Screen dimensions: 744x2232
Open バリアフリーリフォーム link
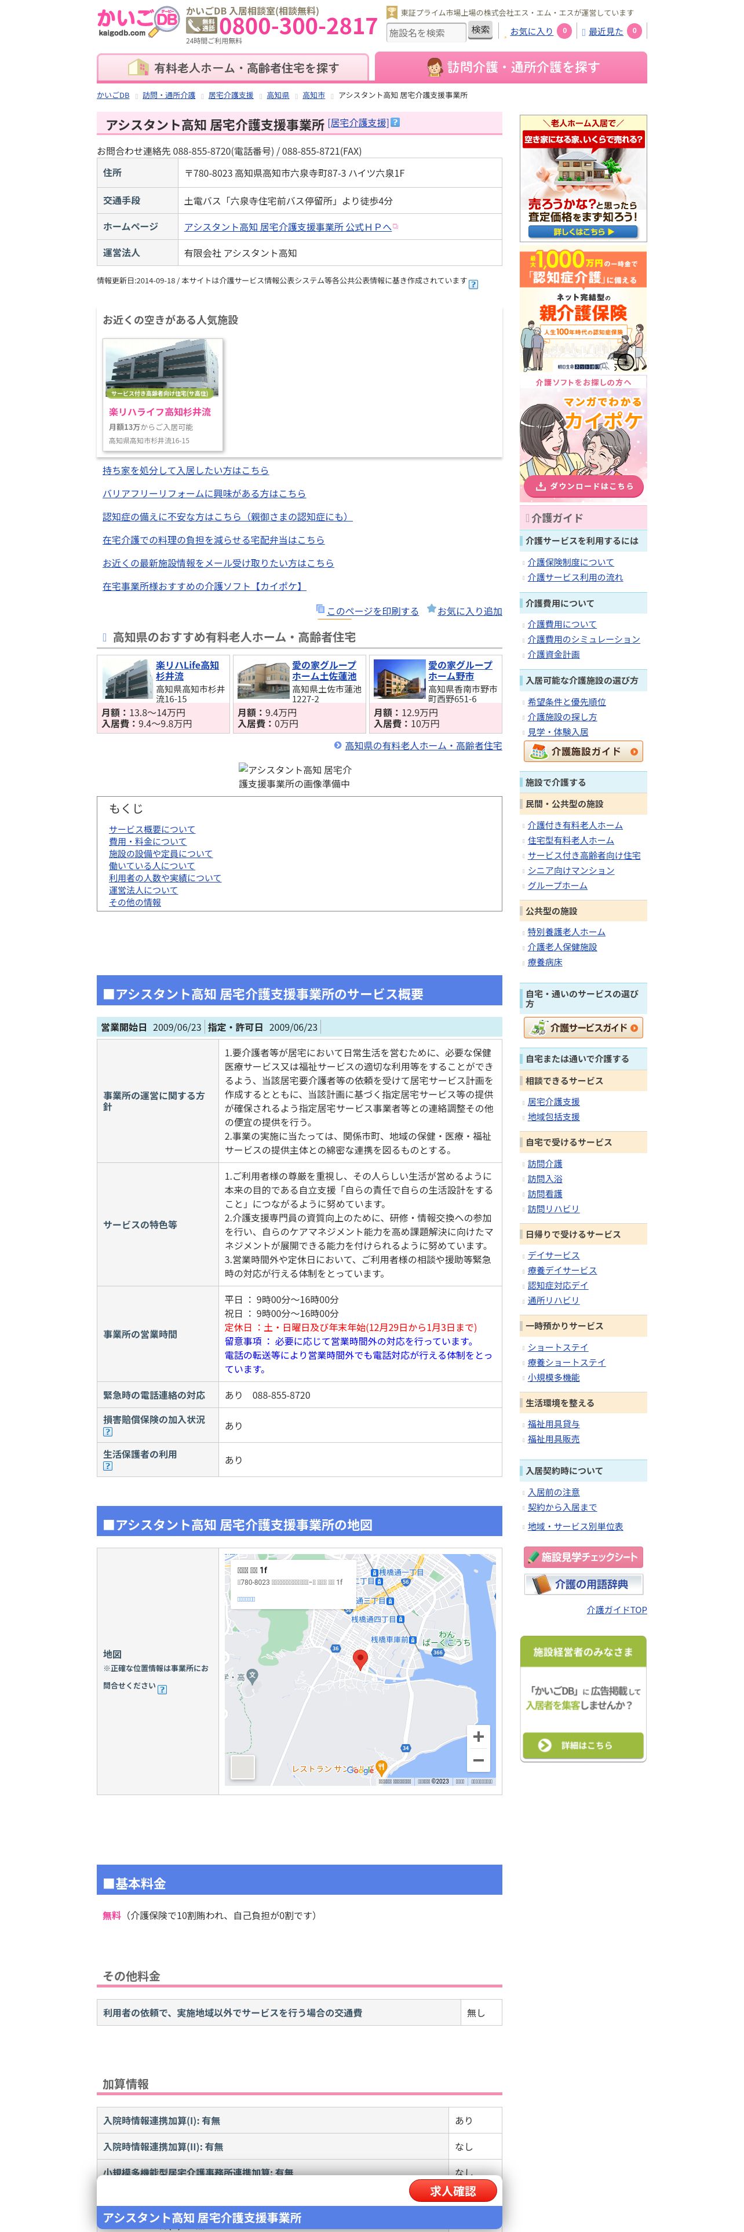[203, 494]
